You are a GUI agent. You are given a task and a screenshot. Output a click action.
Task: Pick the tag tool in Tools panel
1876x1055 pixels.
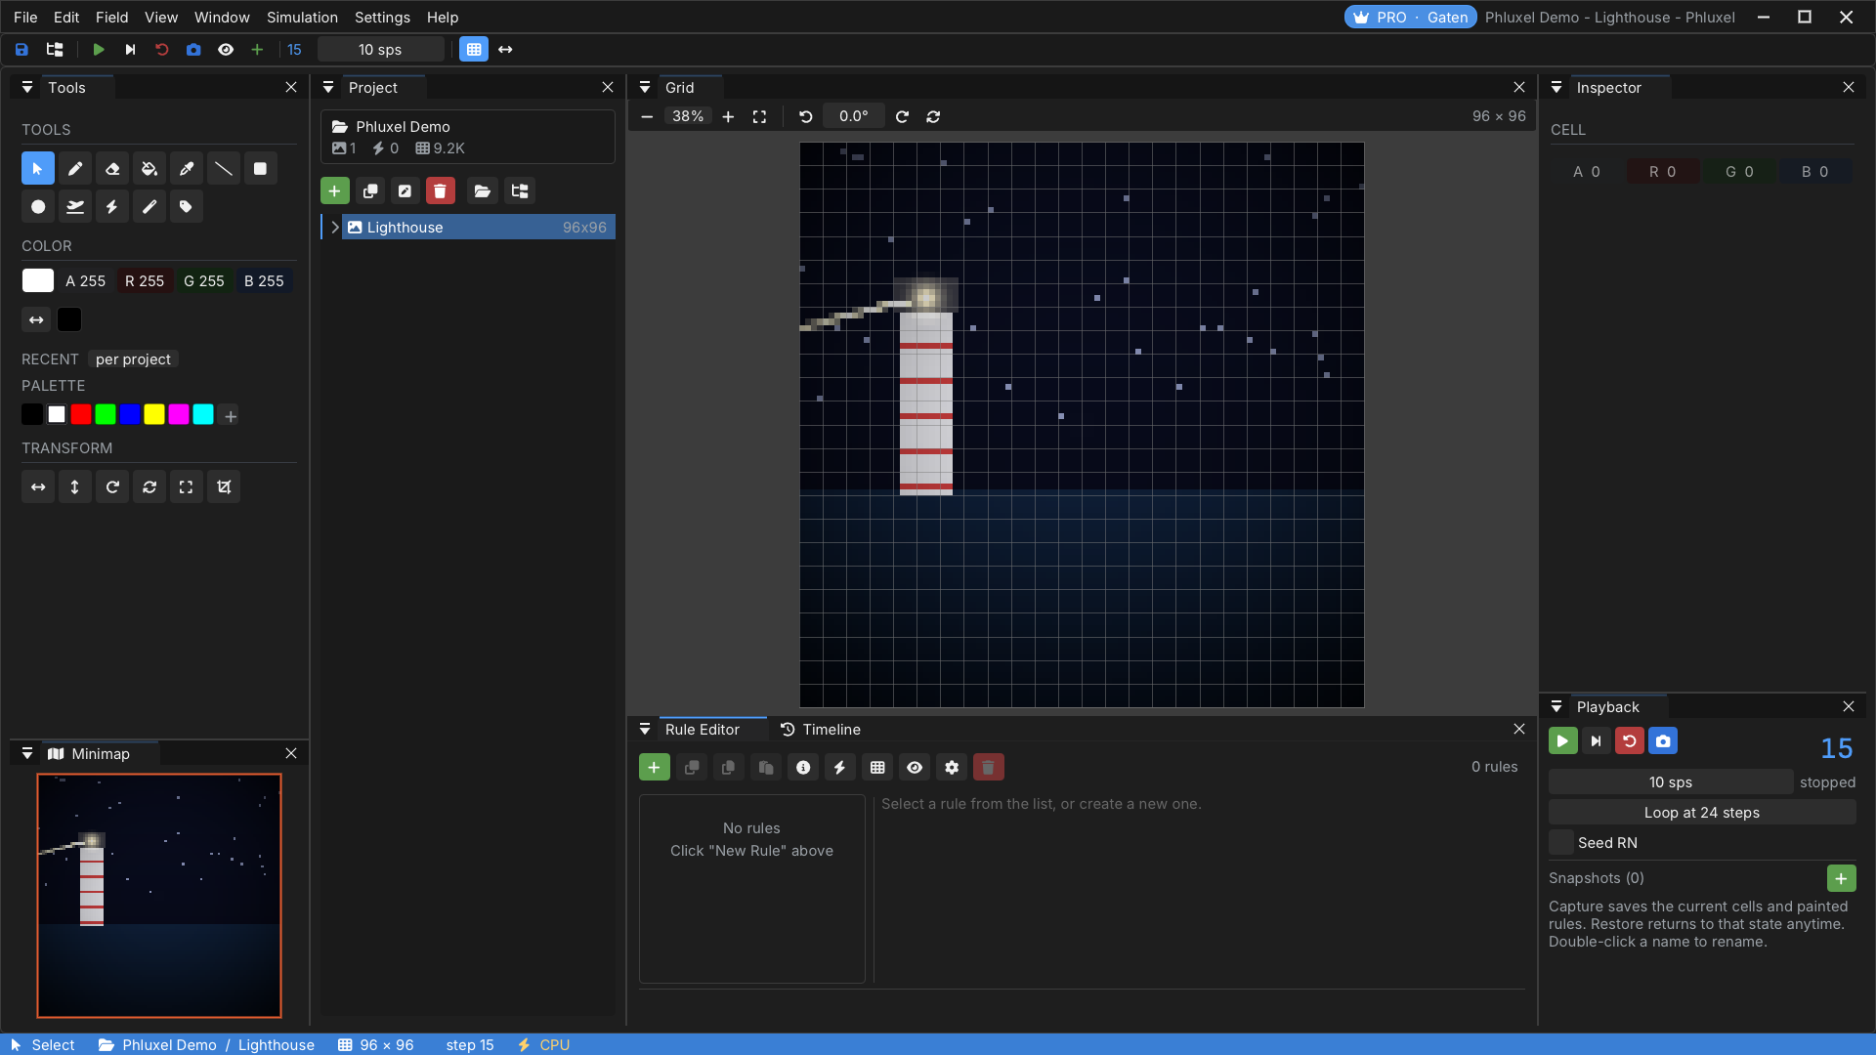tap(187, 207)
